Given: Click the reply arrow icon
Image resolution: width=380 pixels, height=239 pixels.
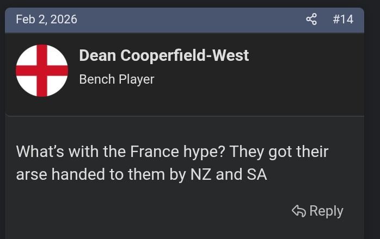Looking at the screenshot, I should point(298,211).
